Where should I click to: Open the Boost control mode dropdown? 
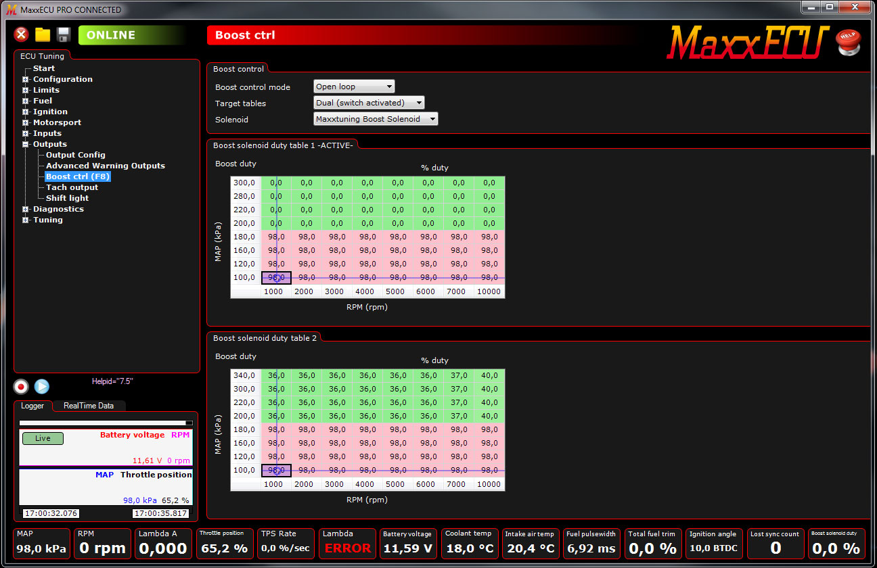tap(354, 87)
